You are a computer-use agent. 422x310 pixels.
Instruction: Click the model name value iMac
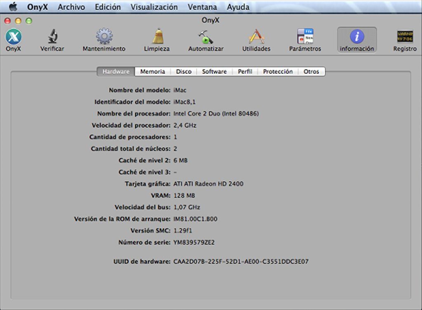[x=180, y=90]
